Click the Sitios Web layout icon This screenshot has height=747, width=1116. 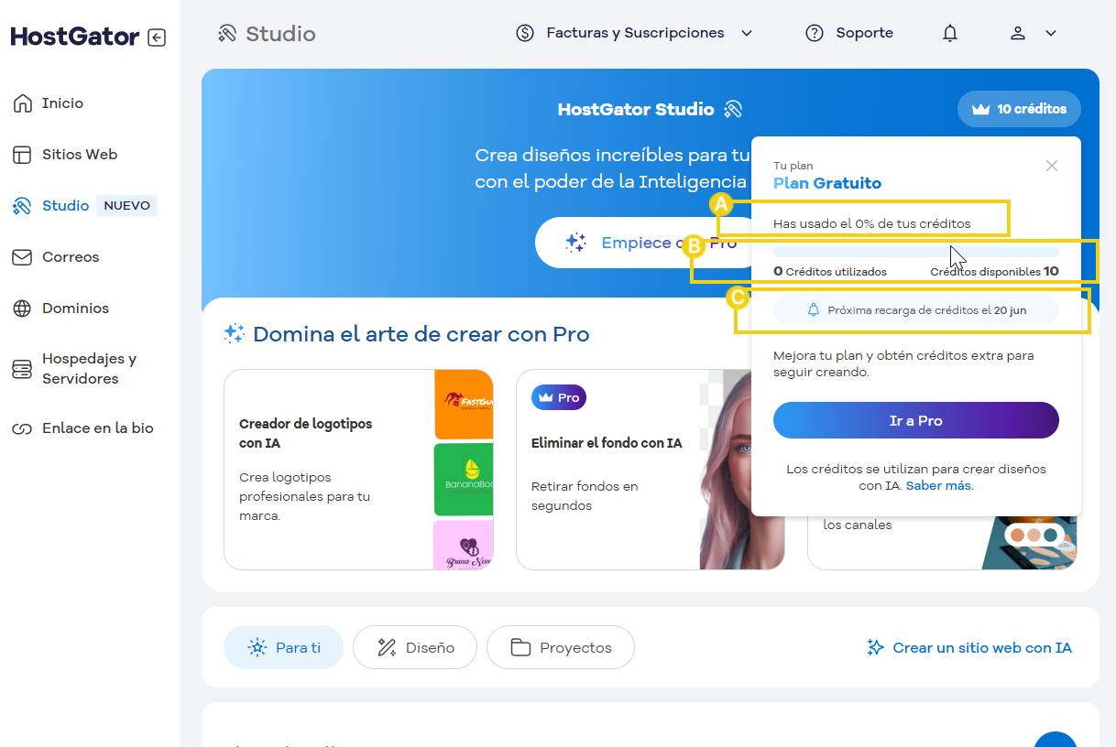point(23,155)
